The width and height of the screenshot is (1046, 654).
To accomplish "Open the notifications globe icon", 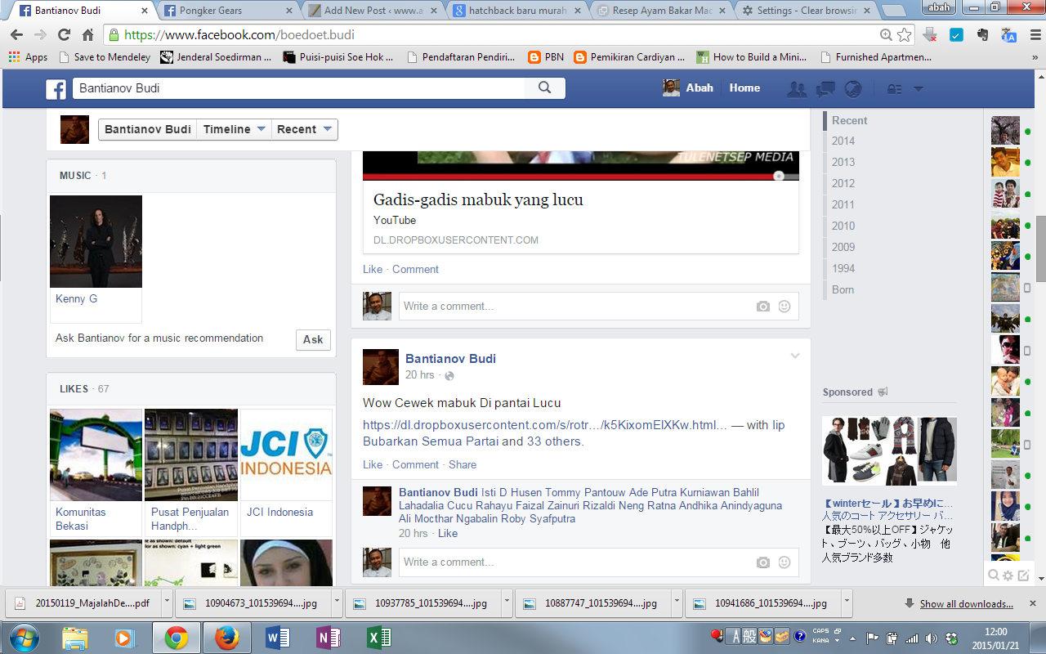I will (x=853, y=89).
